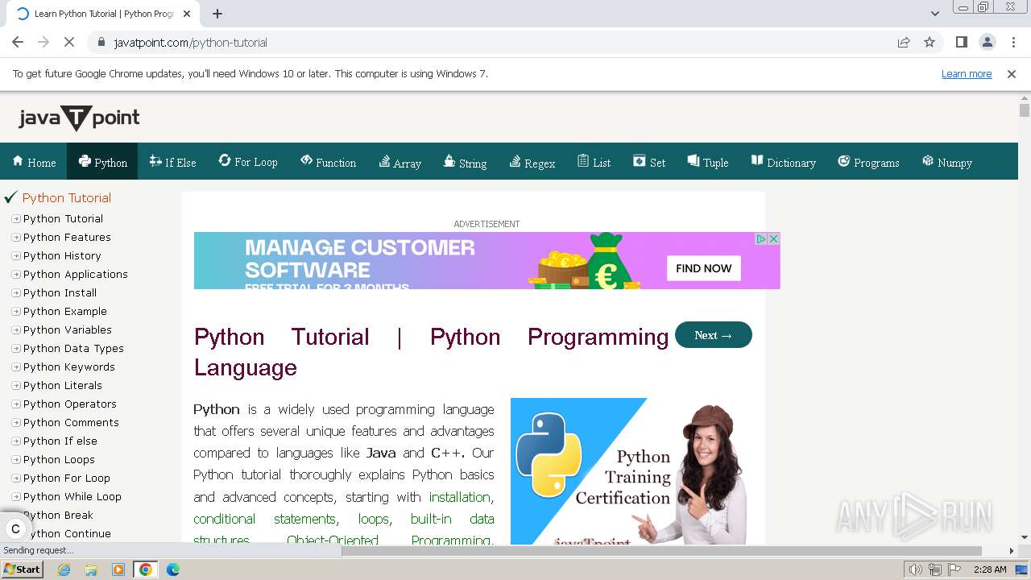Click FIND NOW on the ad

(x=704, y=268)
